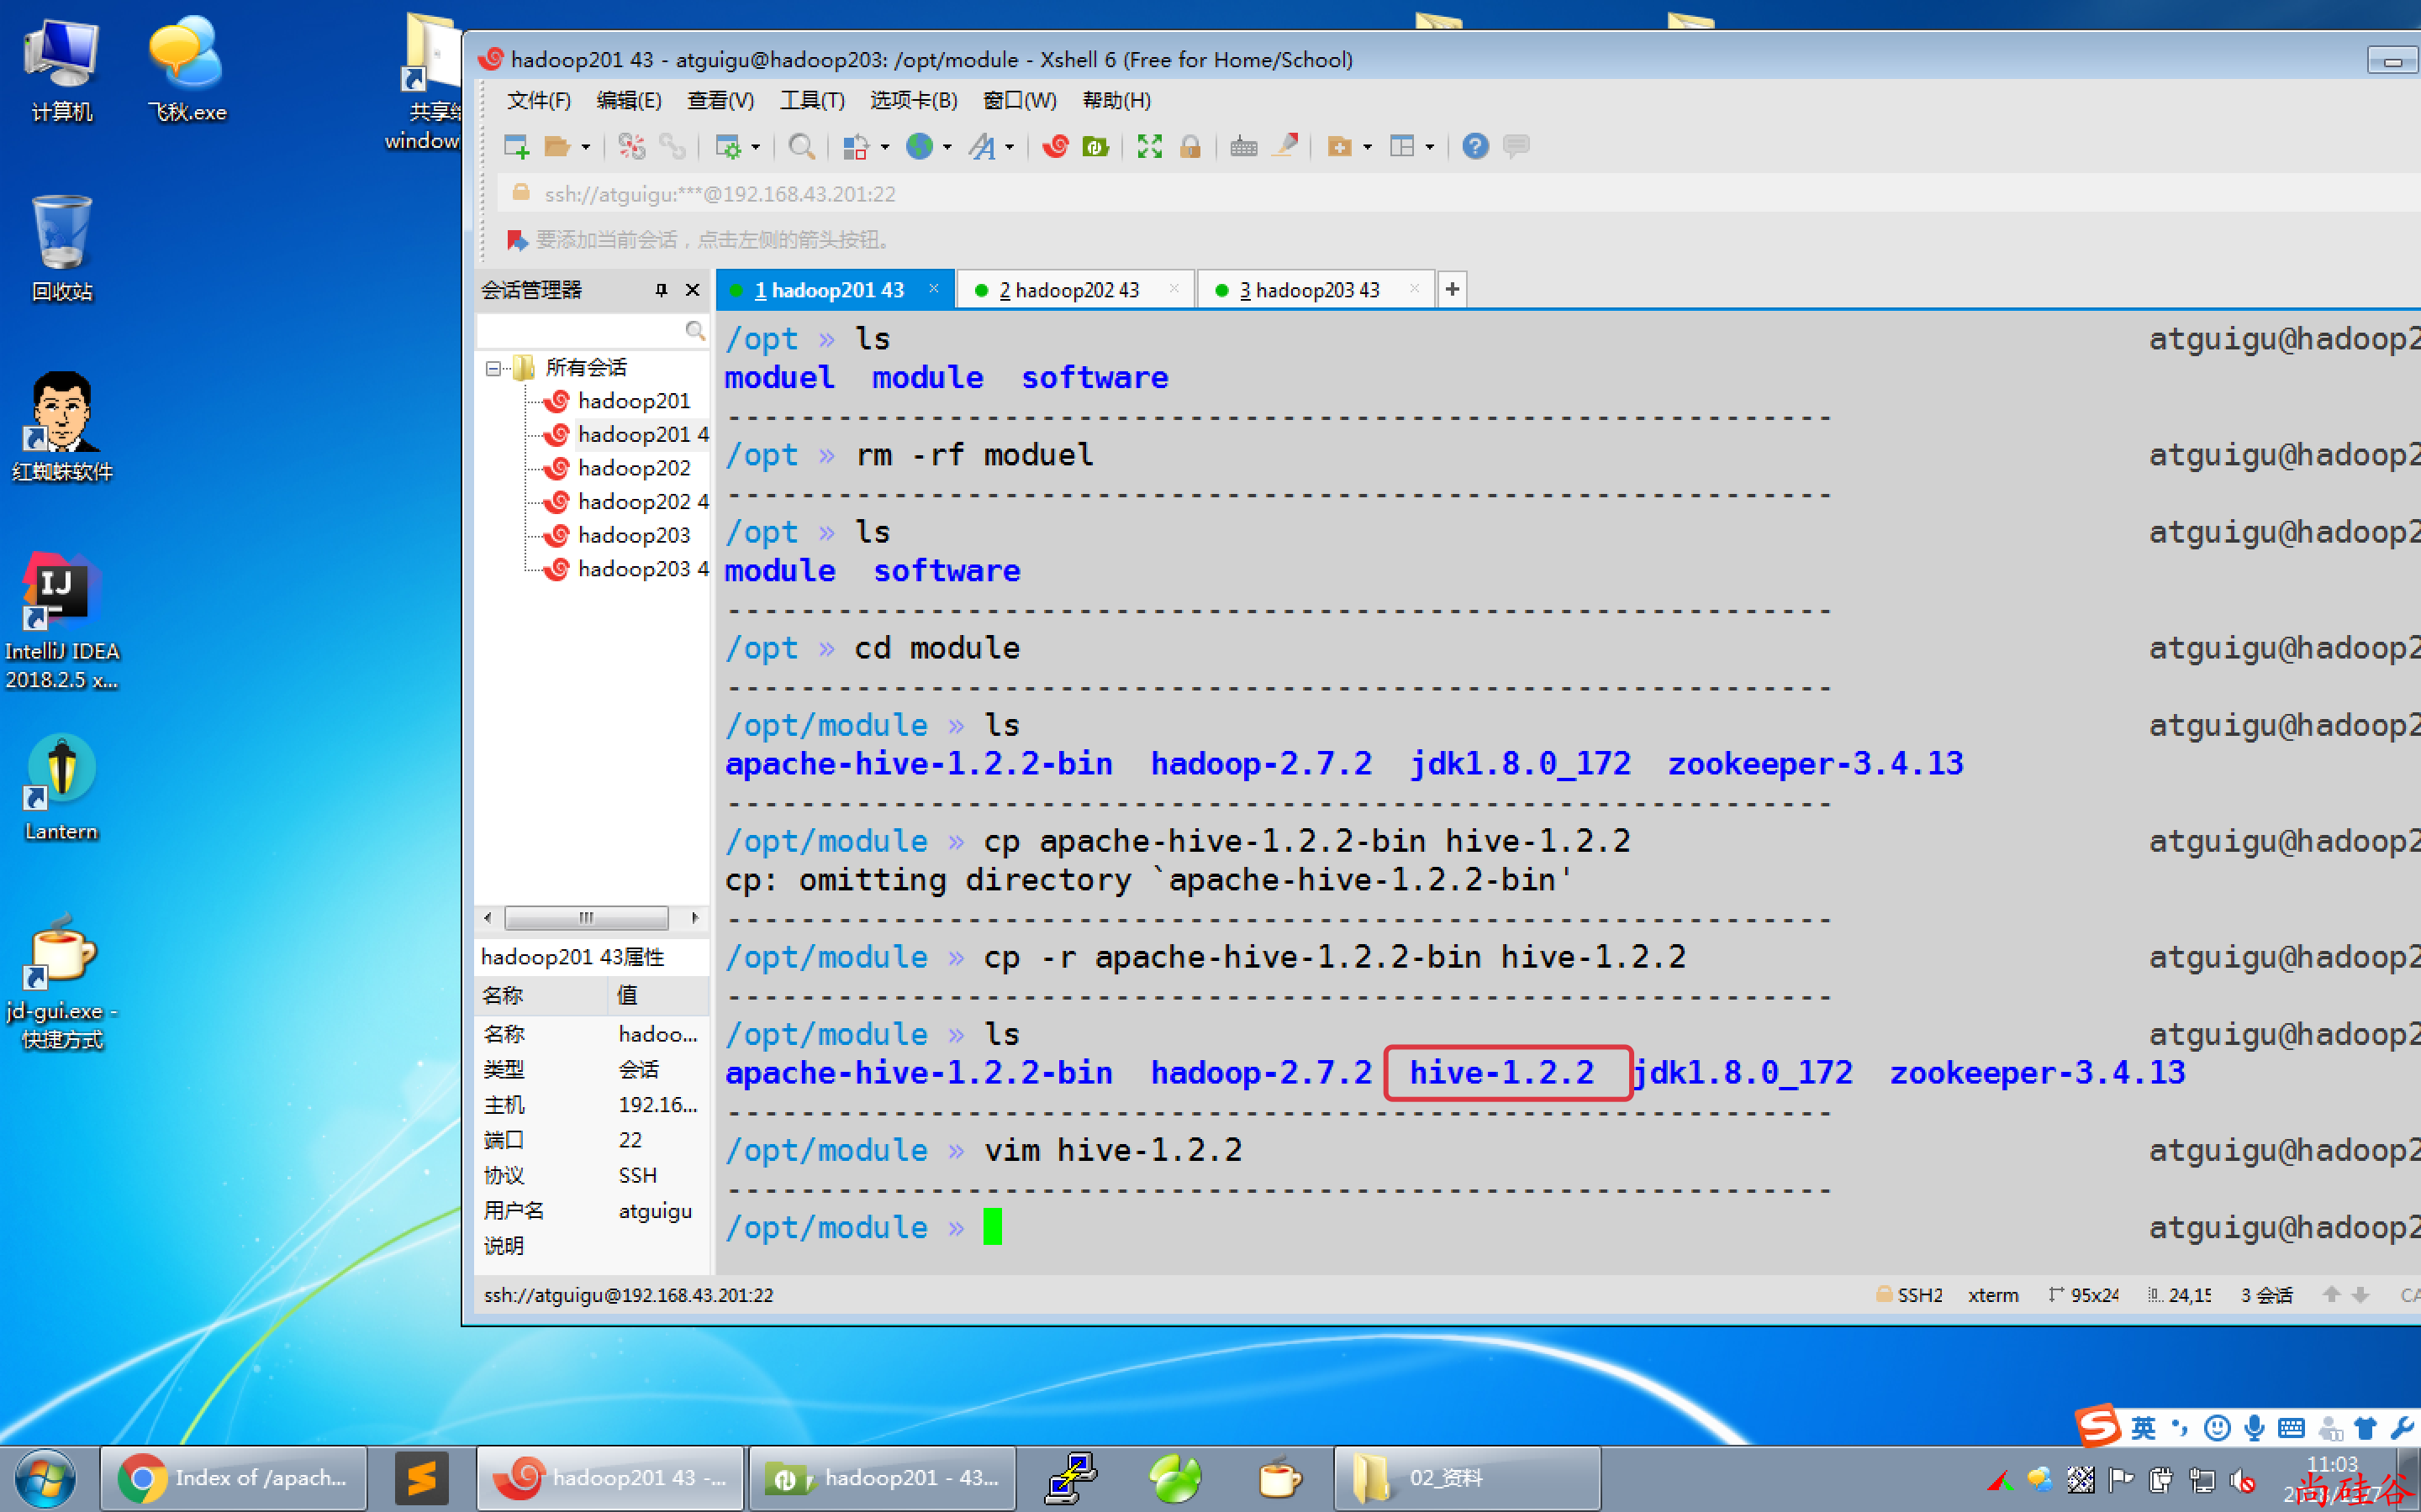Expand the properties icon dropdown arrow
The image size is (2421, 1512).
757,147
